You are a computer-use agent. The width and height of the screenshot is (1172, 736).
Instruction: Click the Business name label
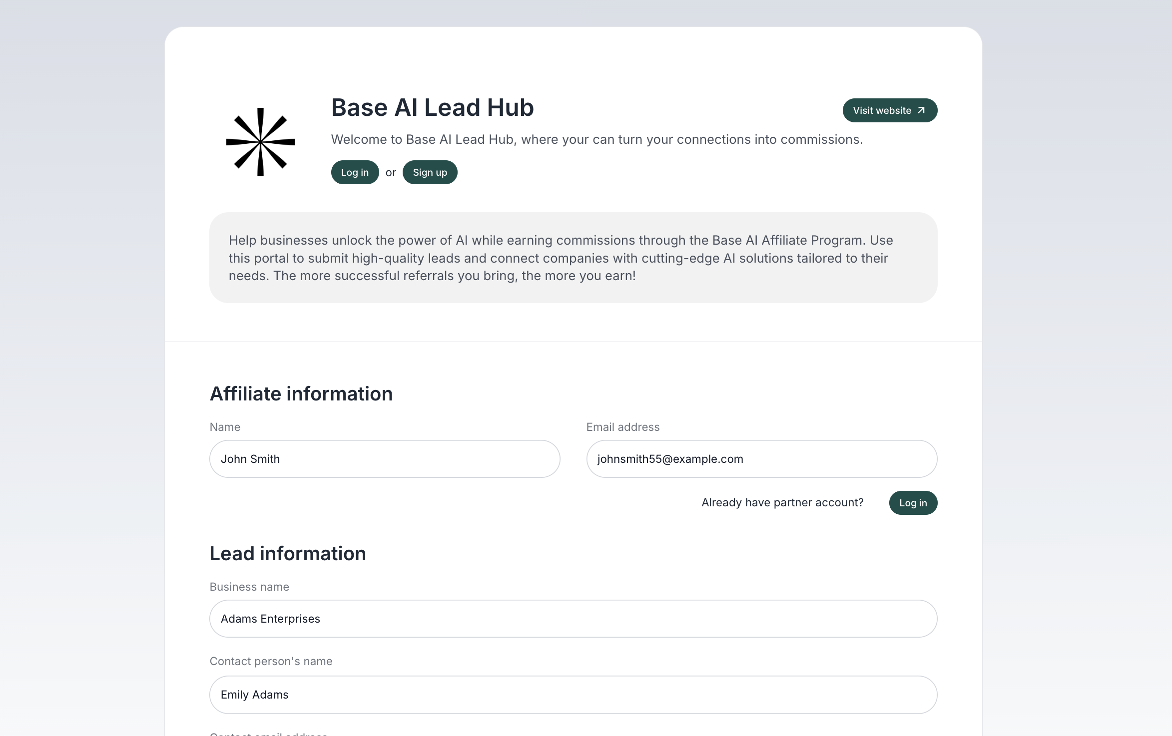coord(249,587)
